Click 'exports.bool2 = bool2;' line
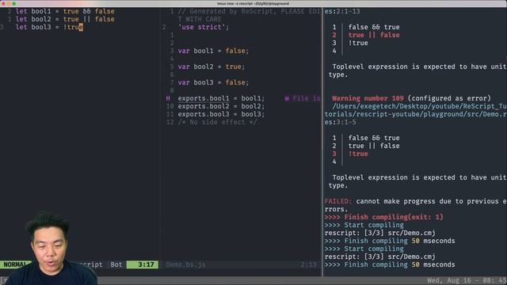The width and height of the screenshot is (507, 285). pyautogui.click(x=221, y=106)
